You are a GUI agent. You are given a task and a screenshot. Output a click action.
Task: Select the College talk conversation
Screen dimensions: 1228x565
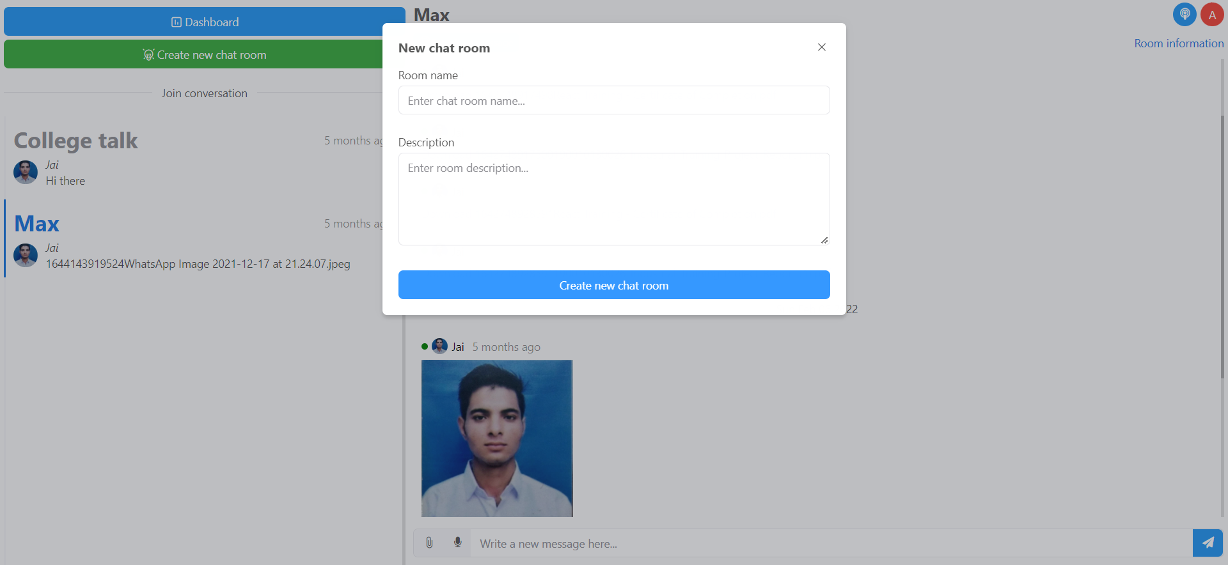point(76,141)
